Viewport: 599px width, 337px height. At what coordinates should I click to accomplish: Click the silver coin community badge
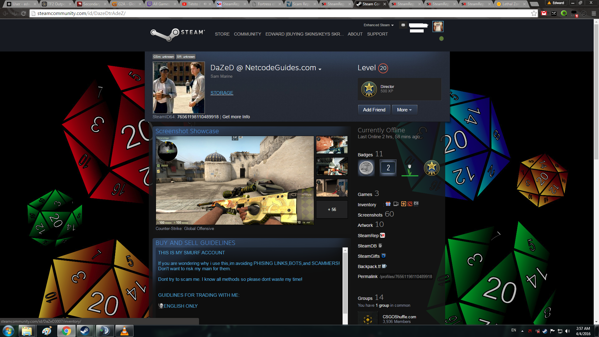point(366,168)
